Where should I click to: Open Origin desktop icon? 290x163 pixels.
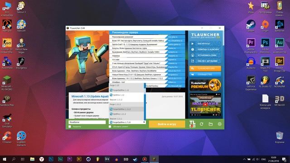(x=265, y=26)
